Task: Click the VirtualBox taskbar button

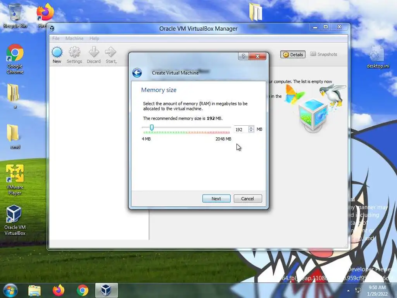Action: click(x=106, y=290)
